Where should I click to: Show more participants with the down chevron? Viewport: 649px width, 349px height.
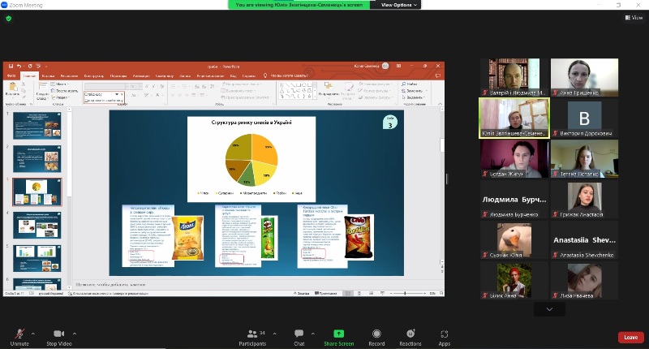coord(549,308)
